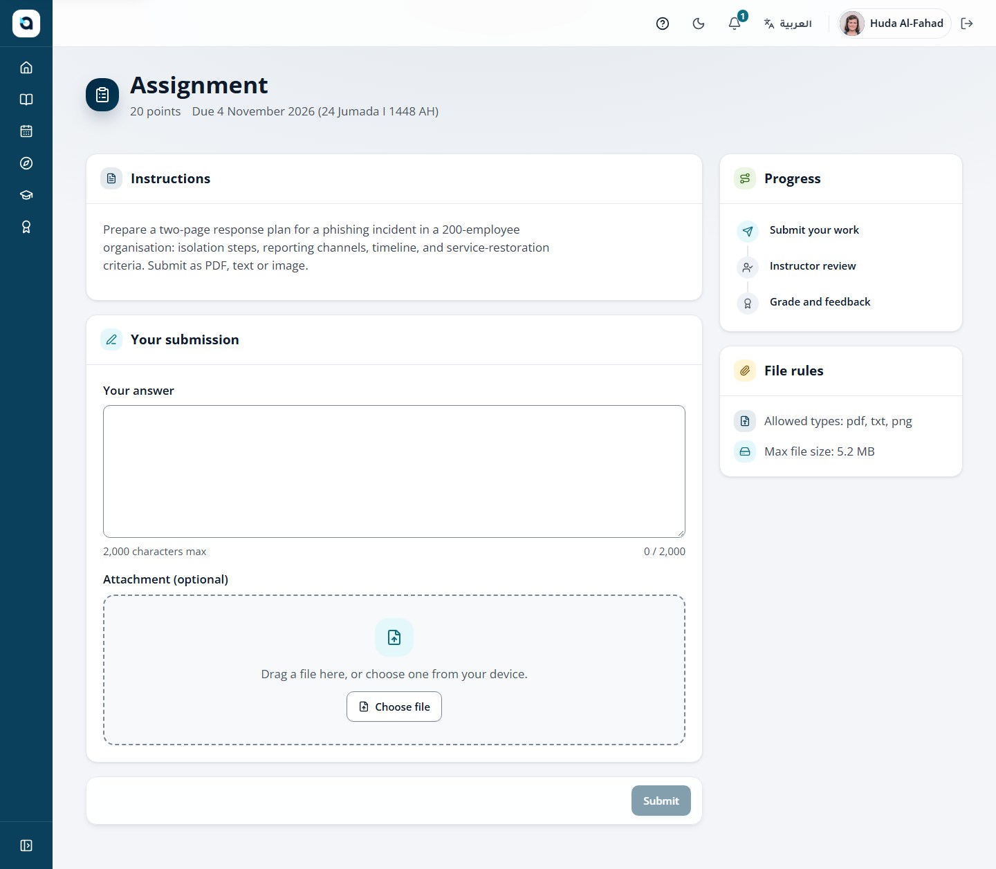This screenshot has width=996, height=869.
Task: Click the Choose file button
Action: coord(394,707)
